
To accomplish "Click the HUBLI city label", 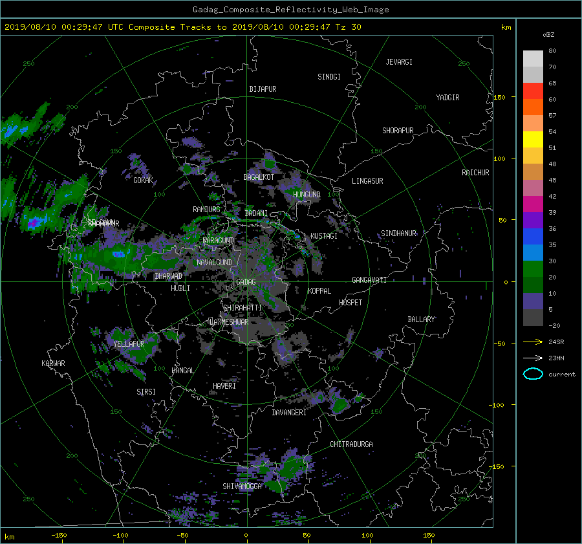I will coord(180,288).
